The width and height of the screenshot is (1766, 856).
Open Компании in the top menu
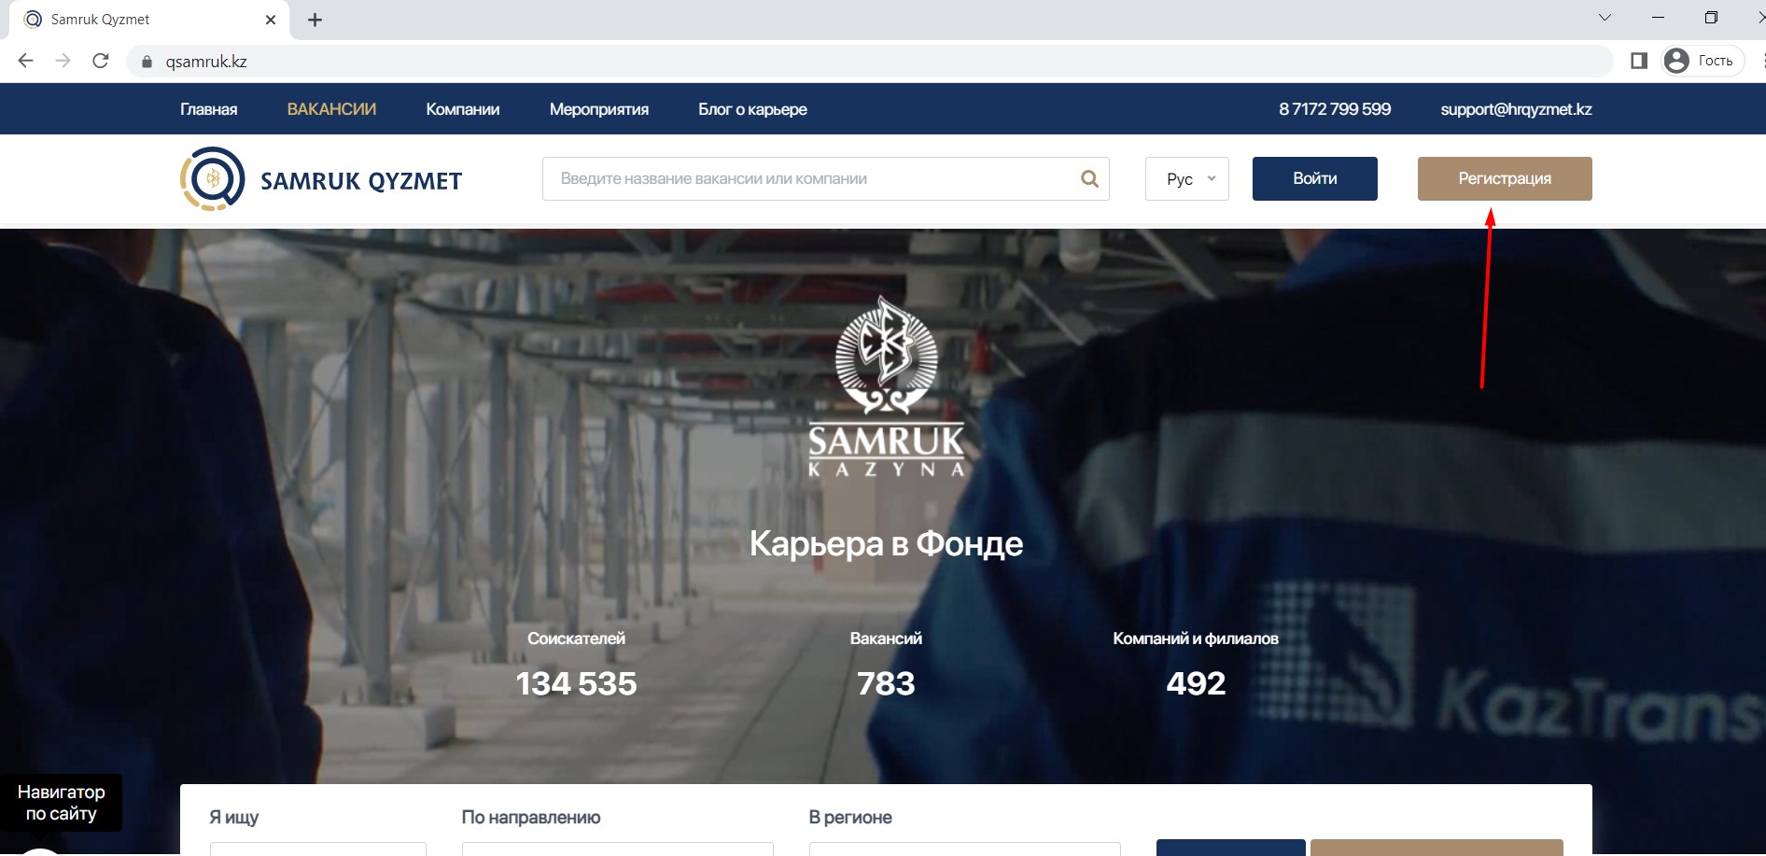coord(463,109)
